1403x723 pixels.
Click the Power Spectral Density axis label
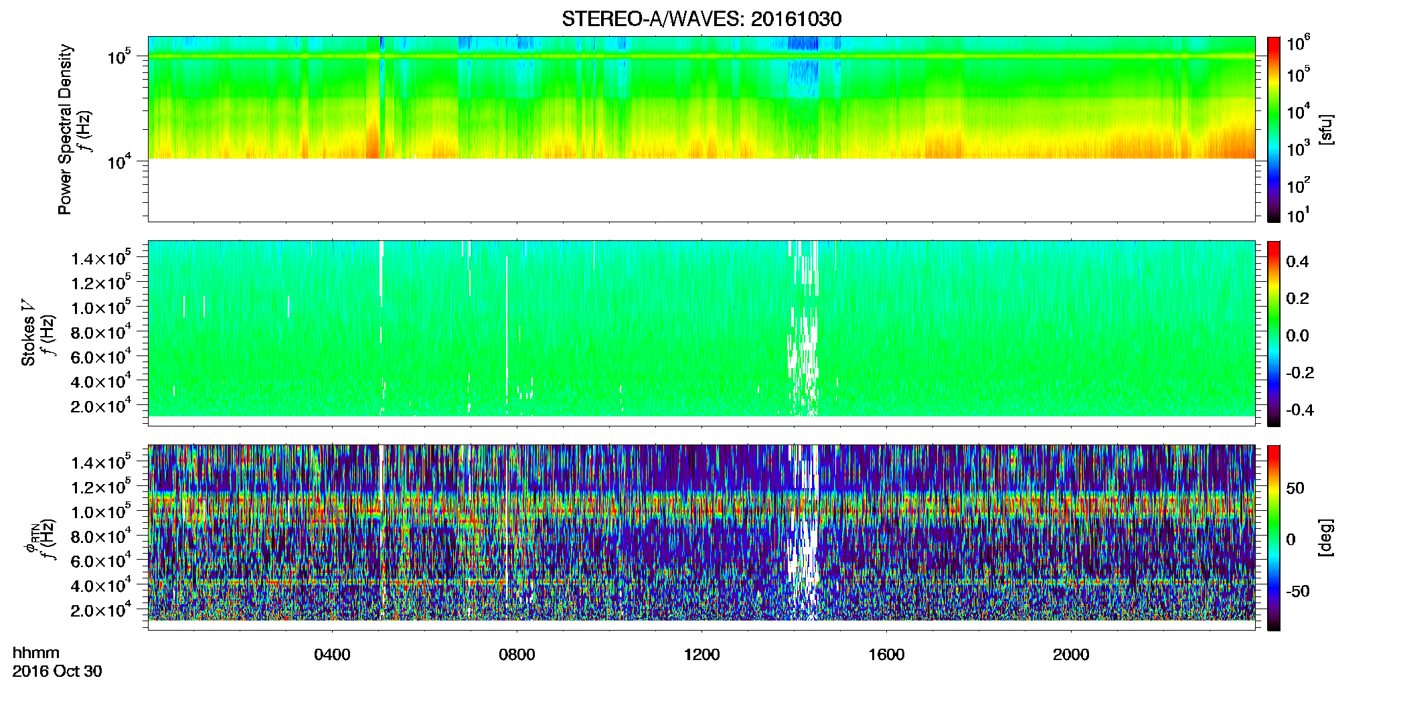click(65, 129)
